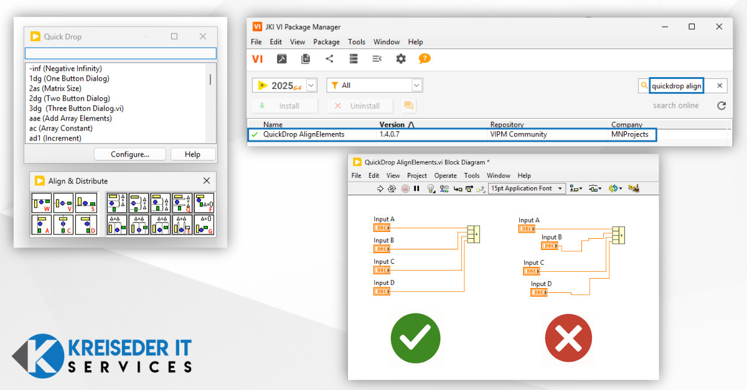
Task: Close the Align & Distribute palette
Action: click(207, 181)
